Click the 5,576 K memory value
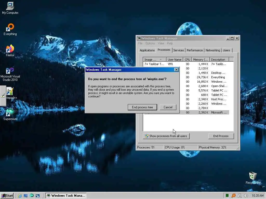Viewport: 266px width, 199px height. point(203,90)
